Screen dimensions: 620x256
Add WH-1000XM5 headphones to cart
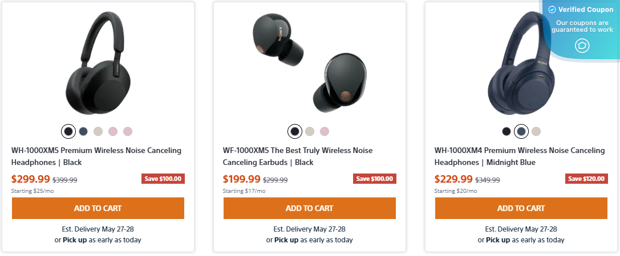tap(98, 208)
